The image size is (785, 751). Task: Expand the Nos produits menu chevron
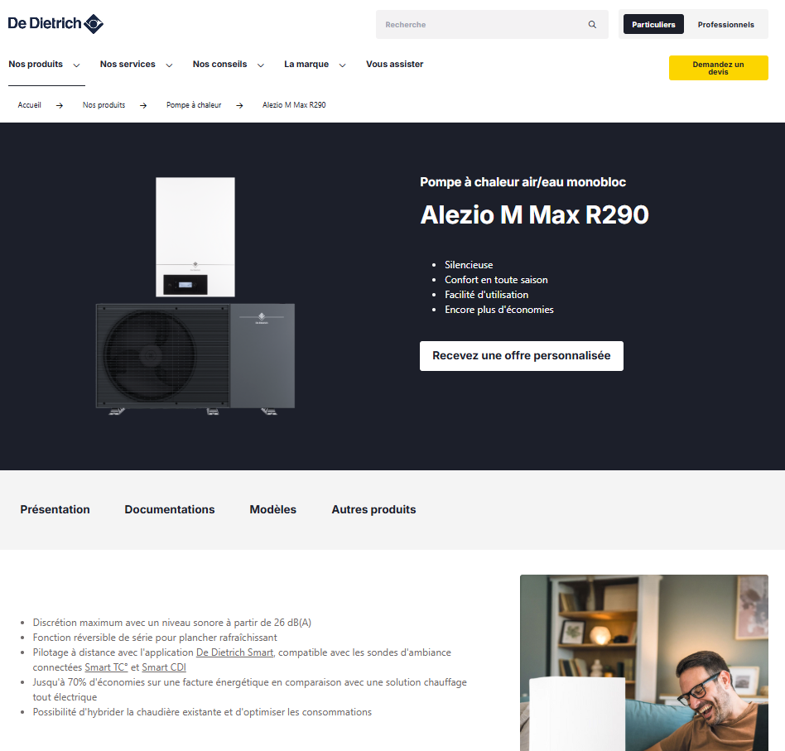[77, 65]
